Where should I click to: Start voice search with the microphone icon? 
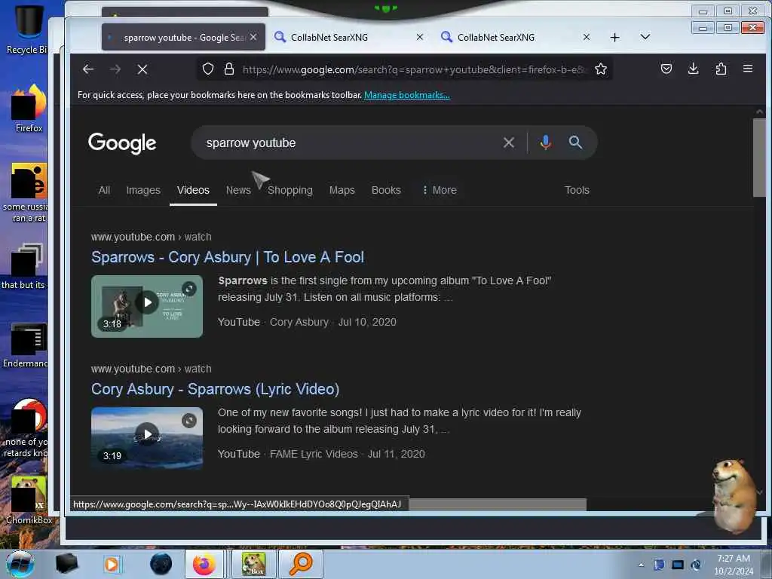click(546, 142)
